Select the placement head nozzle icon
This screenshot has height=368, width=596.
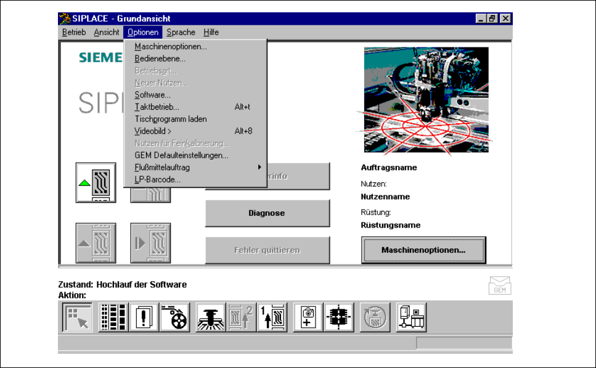coord(211,318)
